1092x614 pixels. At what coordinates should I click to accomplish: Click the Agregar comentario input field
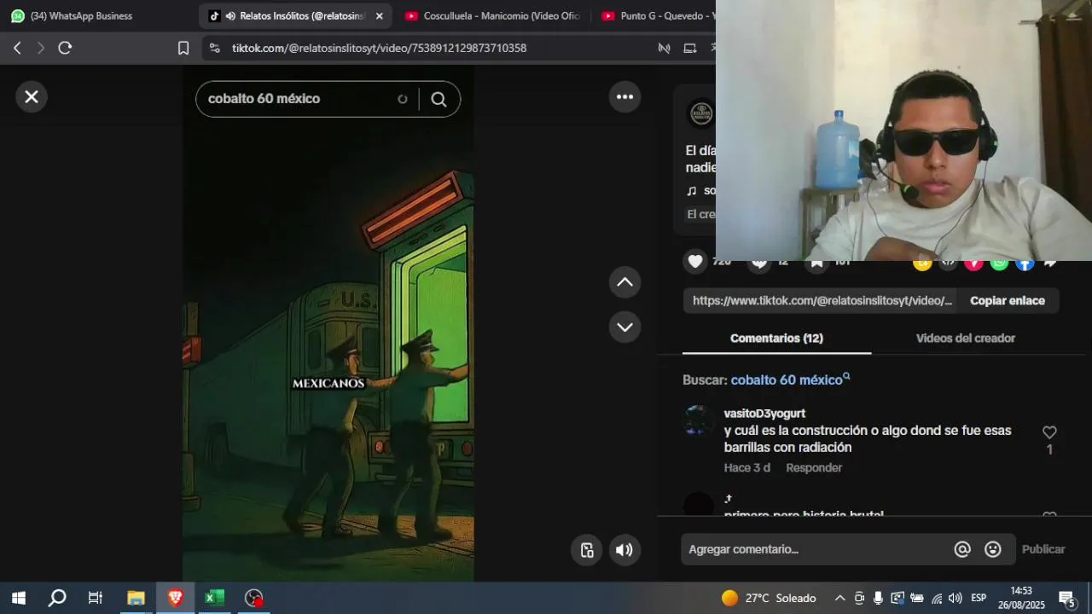(x=816, y=549)
